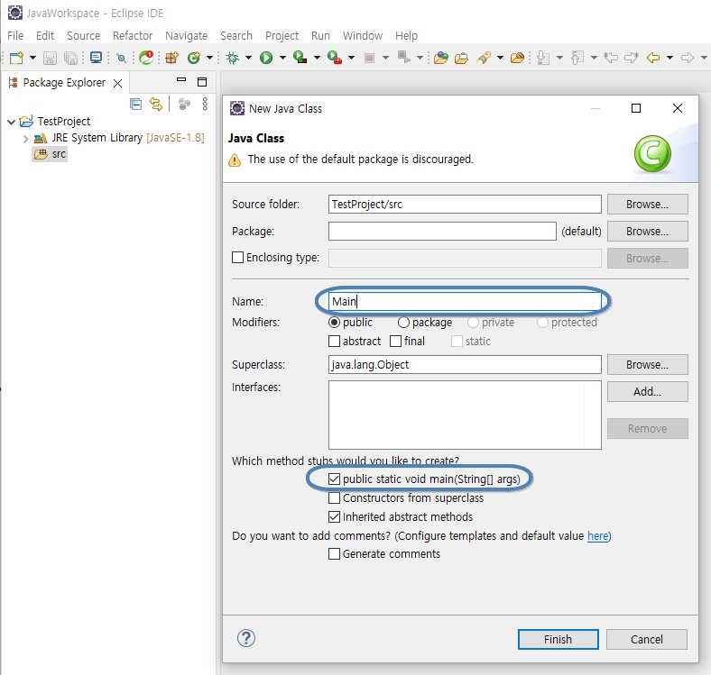Open the Run dropdown arrow

[282, 58]
